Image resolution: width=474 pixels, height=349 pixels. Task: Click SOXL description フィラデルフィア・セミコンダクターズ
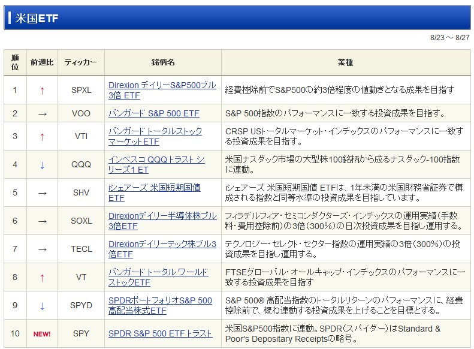coord(344,221)
